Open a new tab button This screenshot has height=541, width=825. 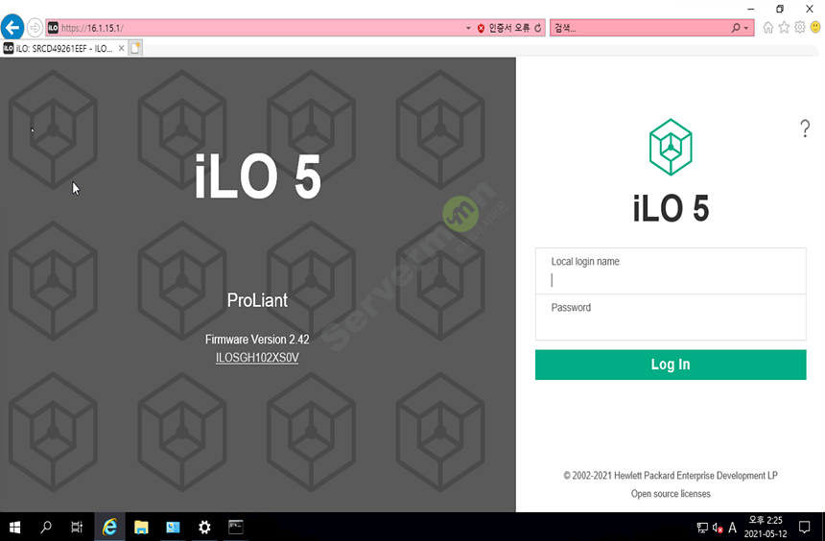[x=135, y=48]
